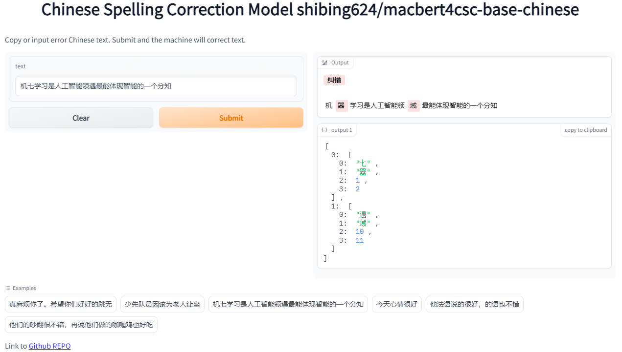The height and width of the screenshot is (352, 622).
Task: Click inside the text input field
Action: coord(156,85)
